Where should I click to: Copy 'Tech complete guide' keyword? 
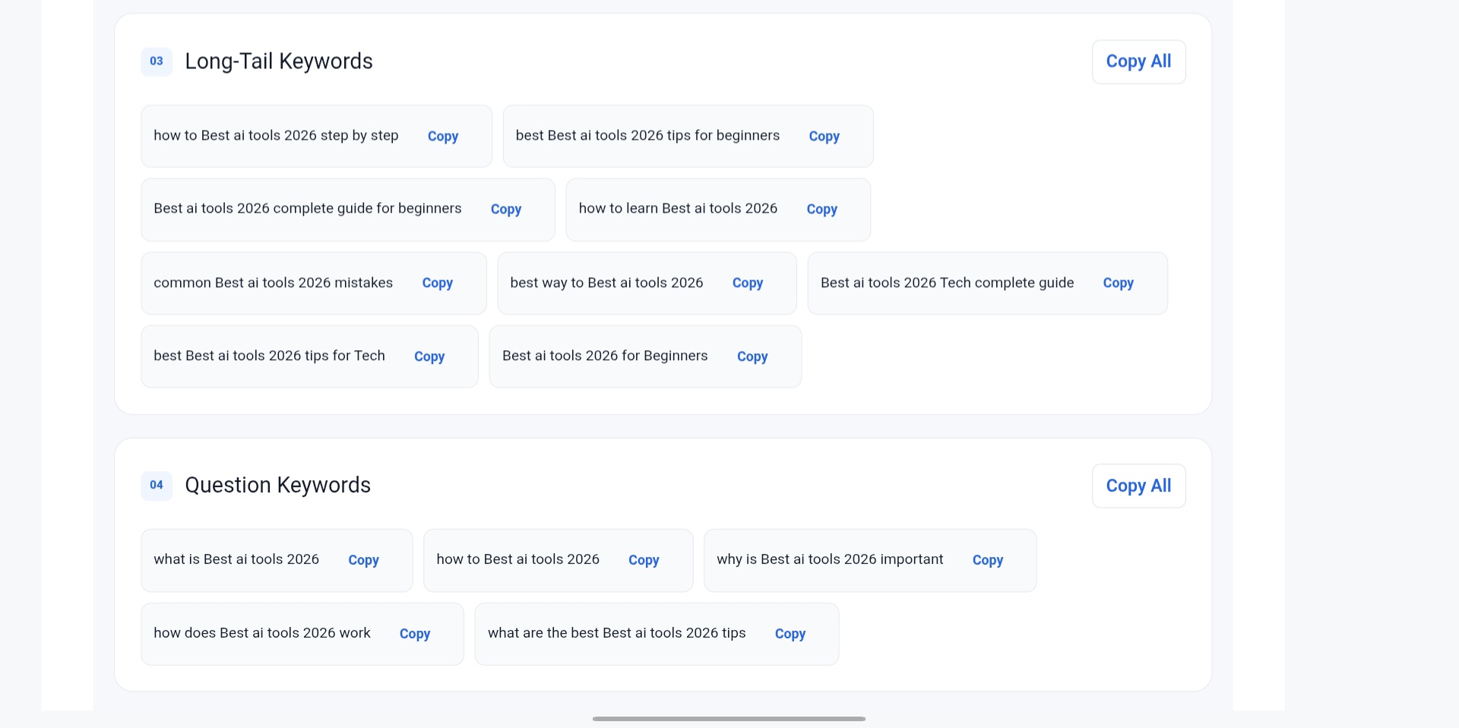1118,283
